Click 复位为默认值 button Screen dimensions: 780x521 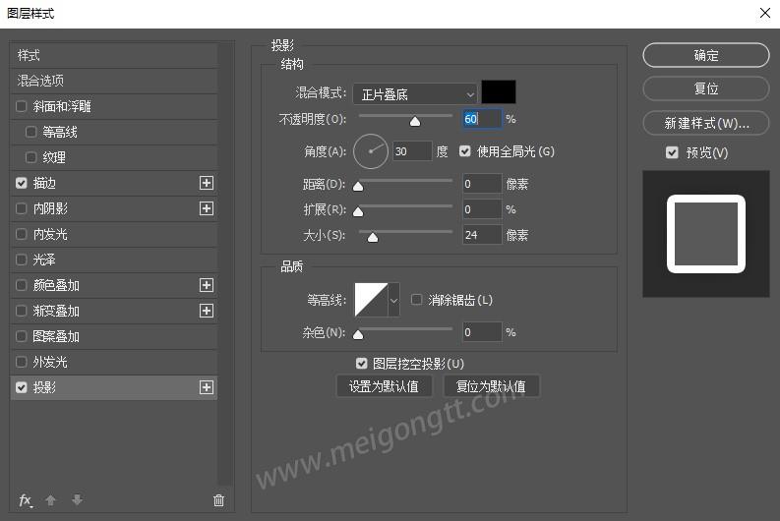pos(491,386)
